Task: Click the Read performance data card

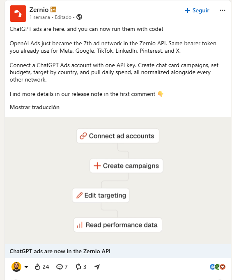Action: 118,225
